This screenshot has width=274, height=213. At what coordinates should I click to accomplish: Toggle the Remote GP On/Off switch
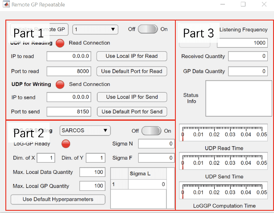148,29
